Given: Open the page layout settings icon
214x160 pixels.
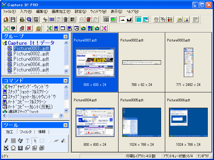Looking at the screenshot, I should (36, 20).
